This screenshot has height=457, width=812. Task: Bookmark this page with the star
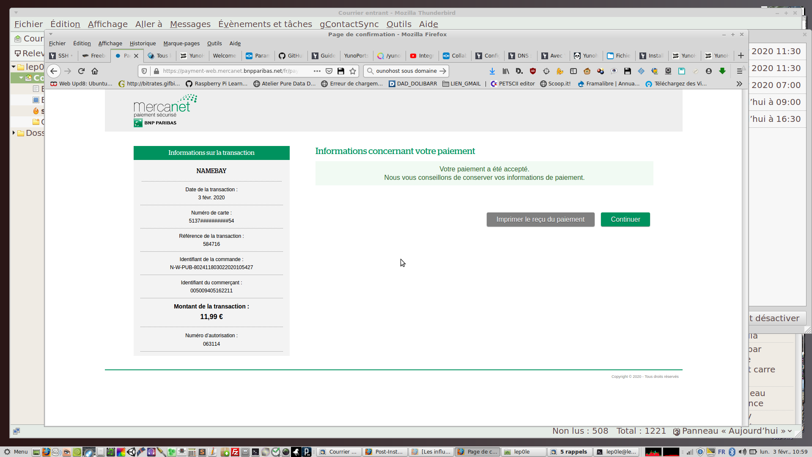point(353,71)
